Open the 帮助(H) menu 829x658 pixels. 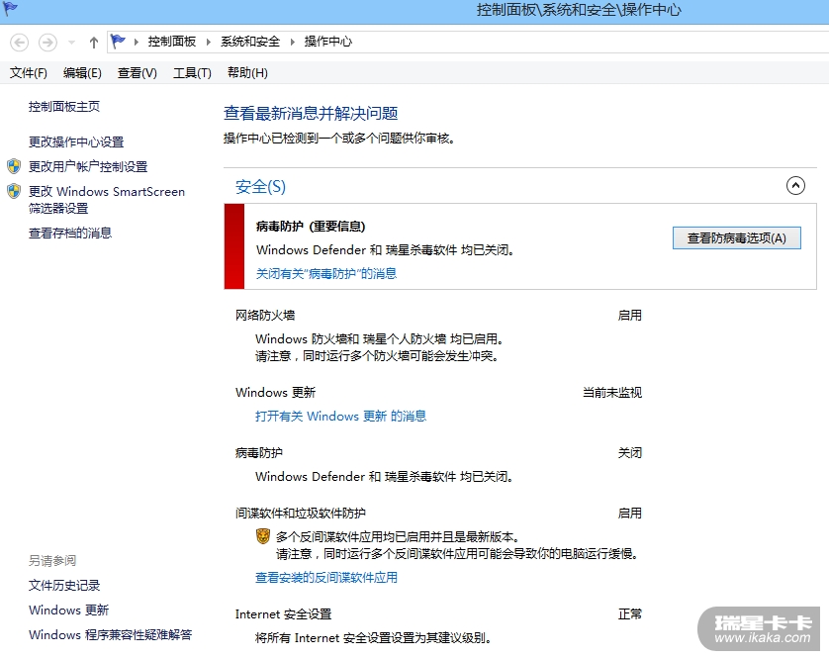click(x=247, y=73)
